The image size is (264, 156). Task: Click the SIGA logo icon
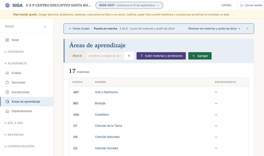(x=8, y=5)
